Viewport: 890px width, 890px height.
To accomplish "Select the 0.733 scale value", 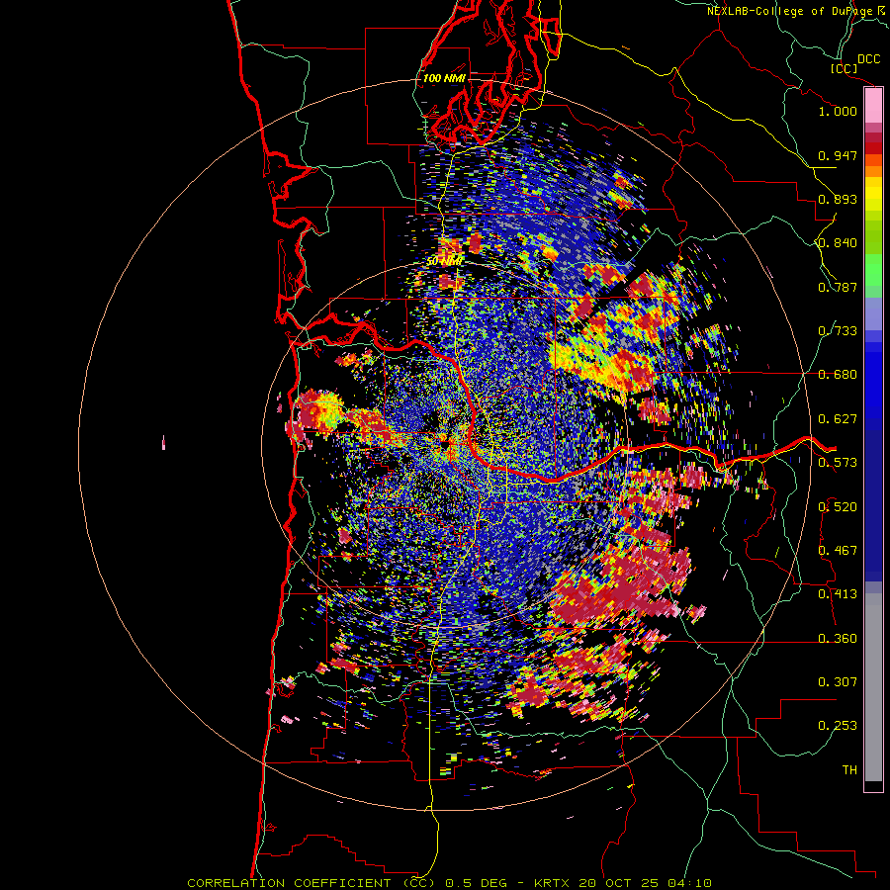I will click(x=838, y=331).
